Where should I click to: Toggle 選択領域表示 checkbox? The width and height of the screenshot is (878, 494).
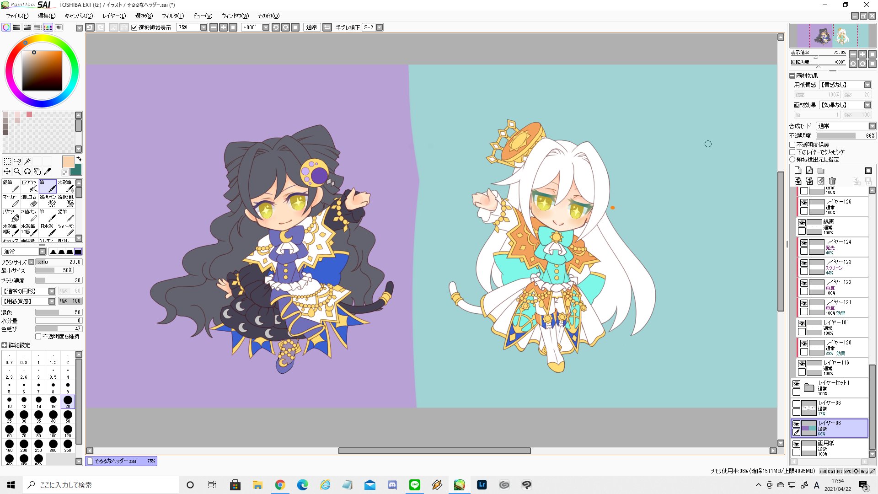coord(134,27)
